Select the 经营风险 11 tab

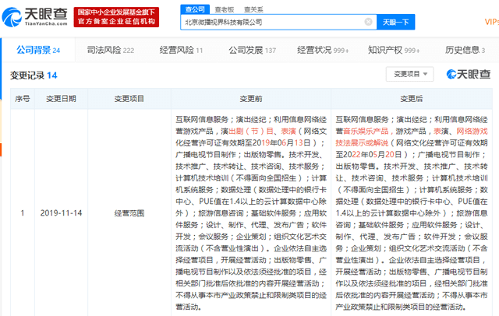coord(181,50)
